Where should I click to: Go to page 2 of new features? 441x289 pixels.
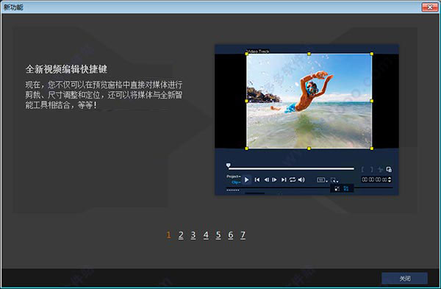coord(181,235)
